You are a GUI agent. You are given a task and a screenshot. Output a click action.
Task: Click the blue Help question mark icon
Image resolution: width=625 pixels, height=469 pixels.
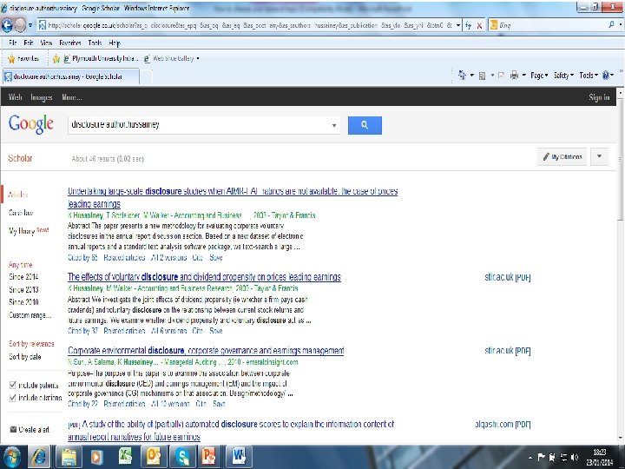pyautogui.click(x=606, y=75)
